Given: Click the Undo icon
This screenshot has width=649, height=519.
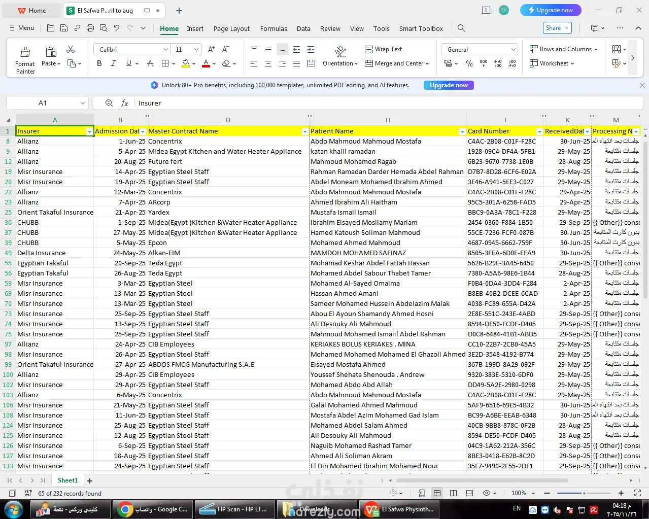Looking at the screenshot, I should coord(117,28).
